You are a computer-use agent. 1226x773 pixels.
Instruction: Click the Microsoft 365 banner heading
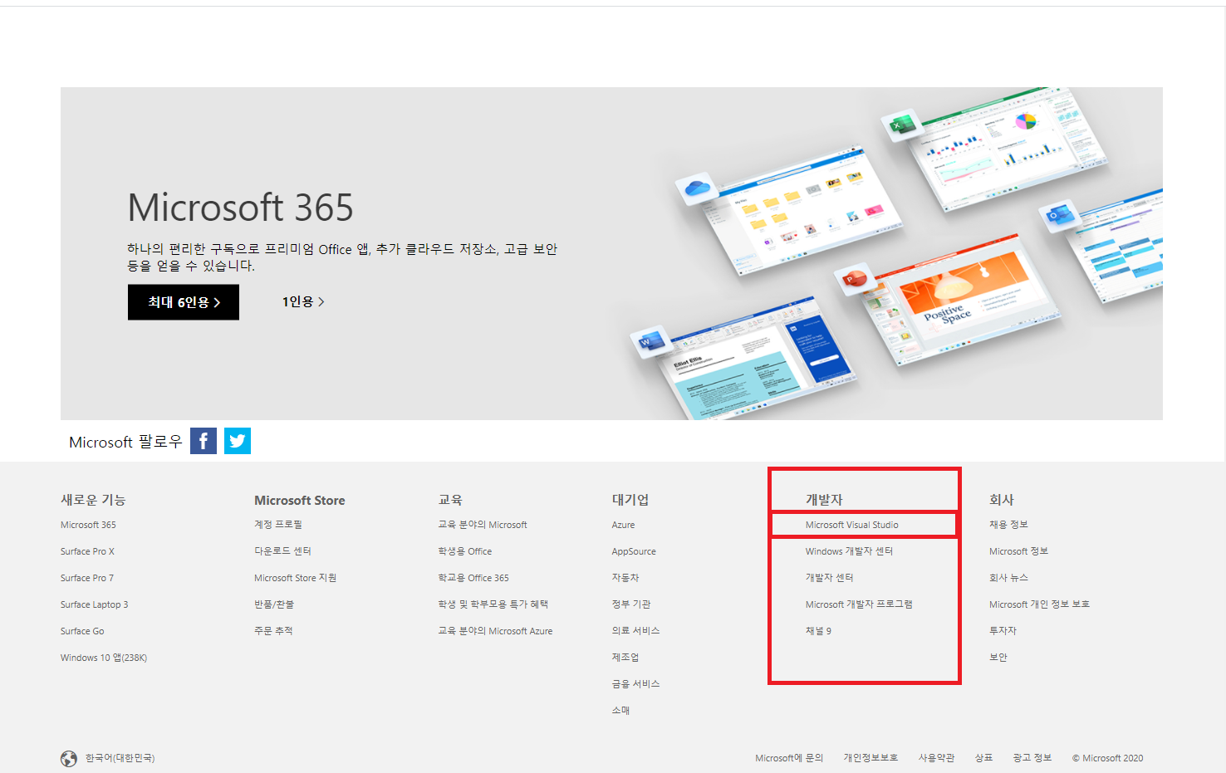tap(241, 208)
